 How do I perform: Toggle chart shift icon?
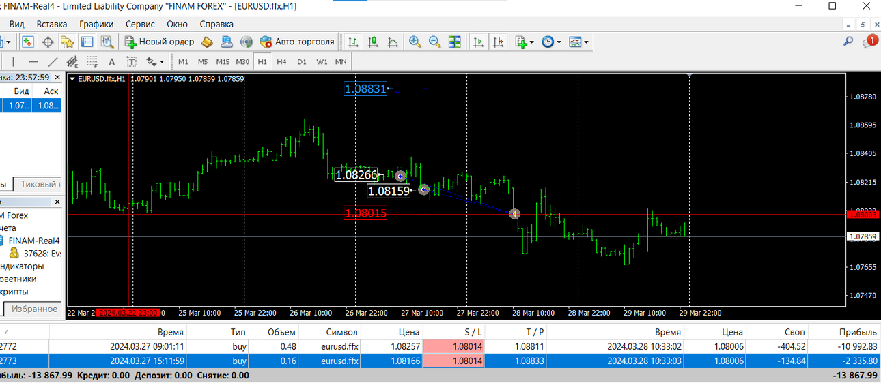[x=498, y=42]
